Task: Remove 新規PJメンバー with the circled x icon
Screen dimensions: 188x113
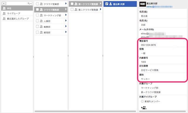Action: click(x=142, y=101)
